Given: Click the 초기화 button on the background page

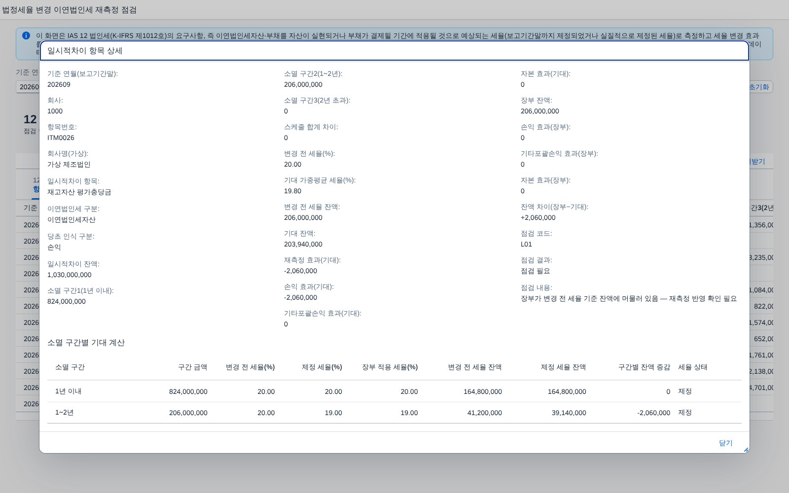Looking at the screenshot, I should [x=760, y=87].
